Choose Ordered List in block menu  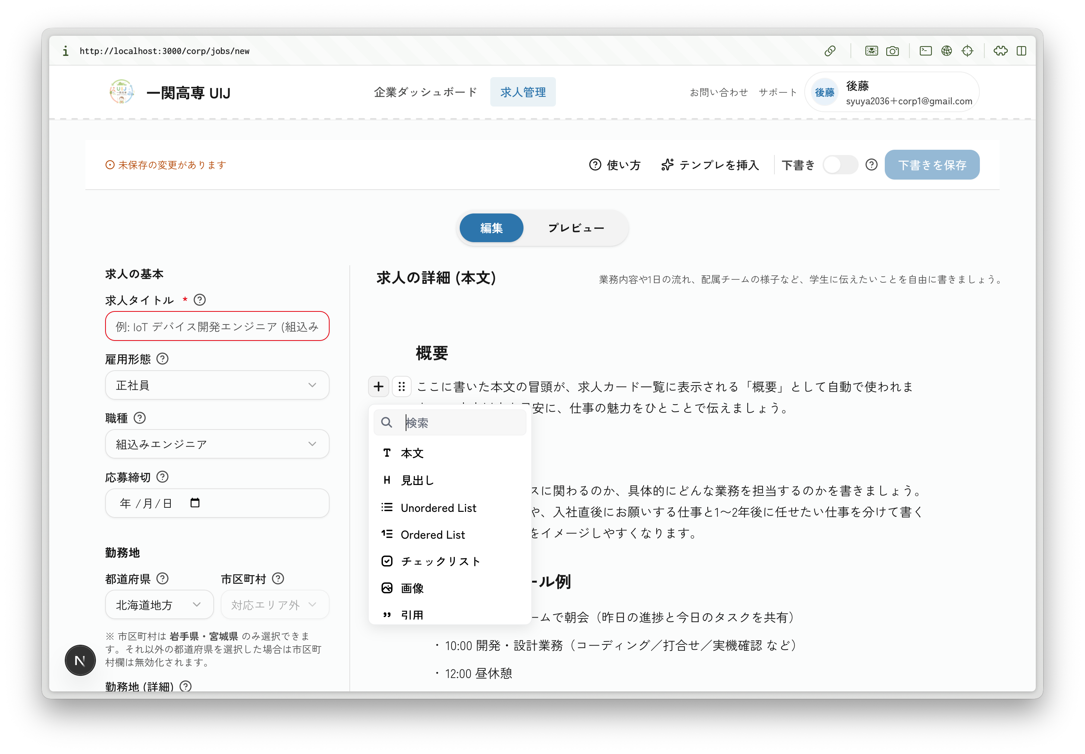449,535
